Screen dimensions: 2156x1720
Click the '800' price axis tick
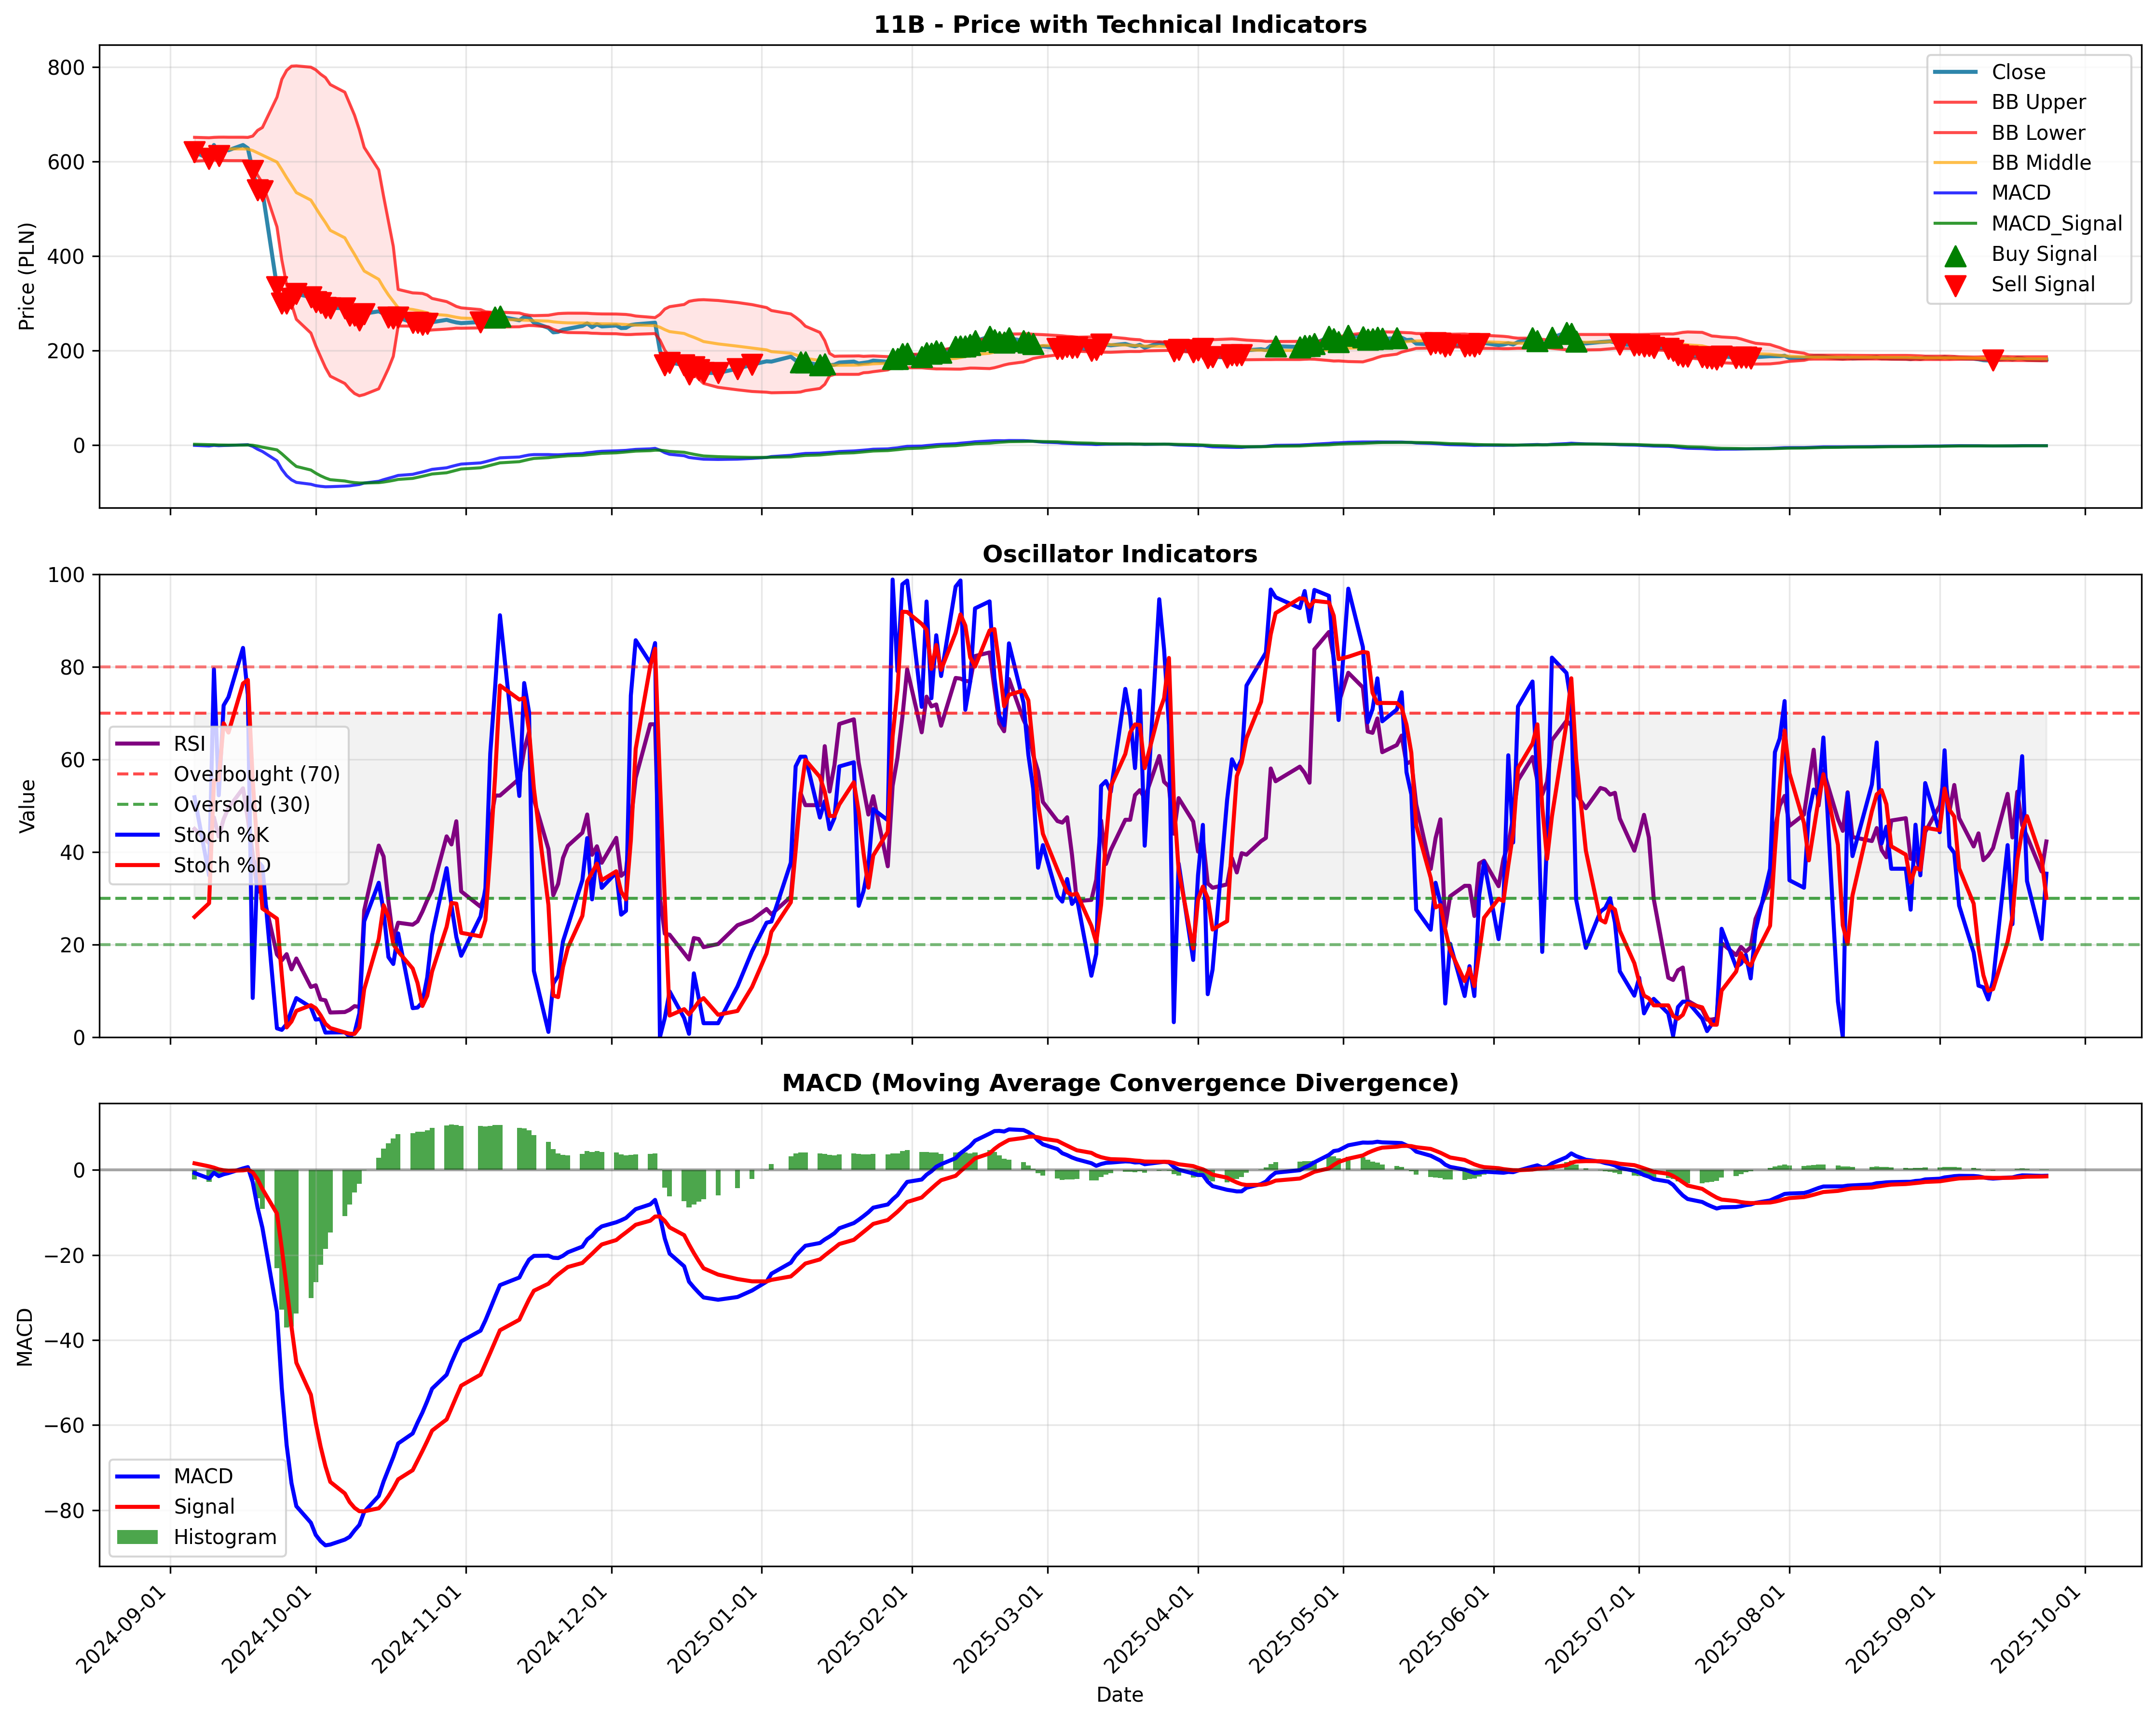pos(67,68)
